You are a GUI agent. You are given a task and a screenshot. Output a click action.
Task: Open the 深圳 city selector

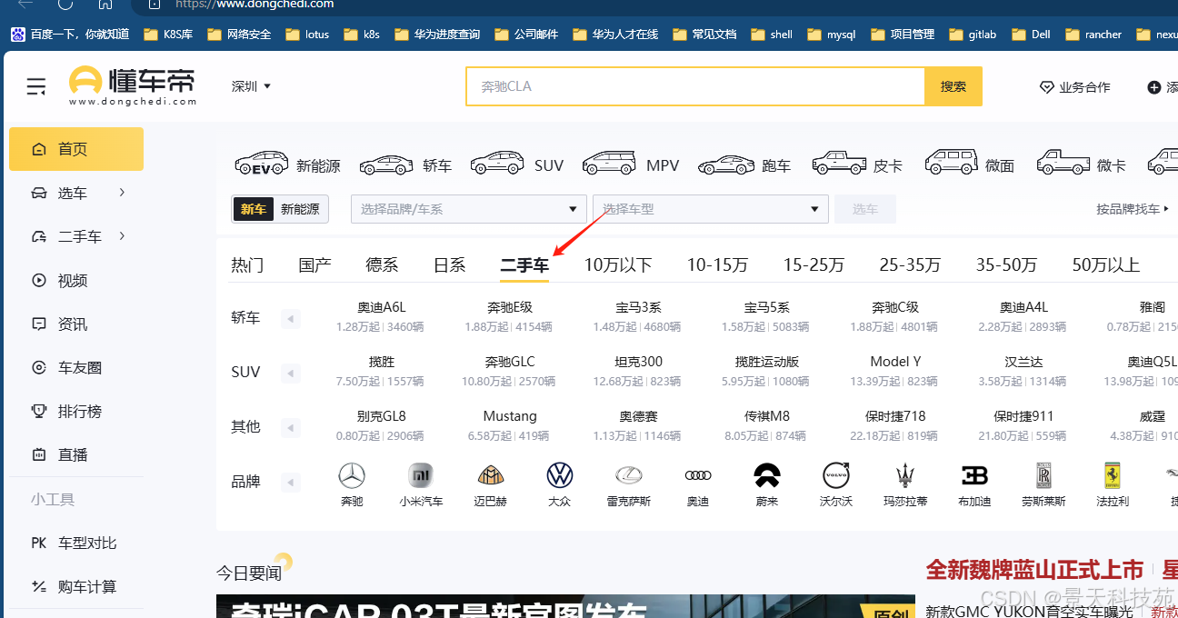249,85
